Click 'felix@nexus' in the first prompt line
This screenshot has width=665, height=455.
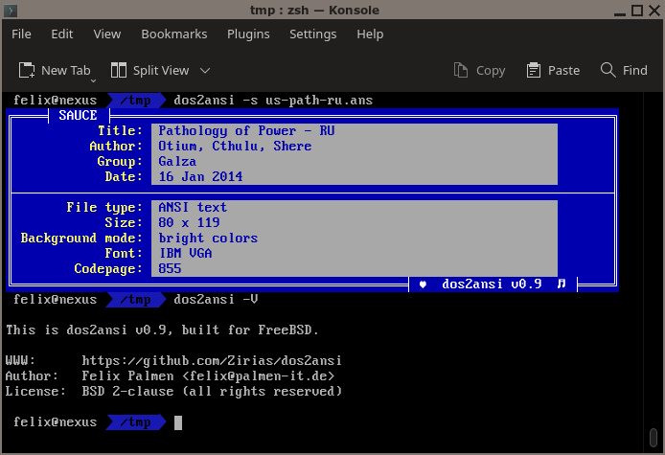tap(56, 100)
